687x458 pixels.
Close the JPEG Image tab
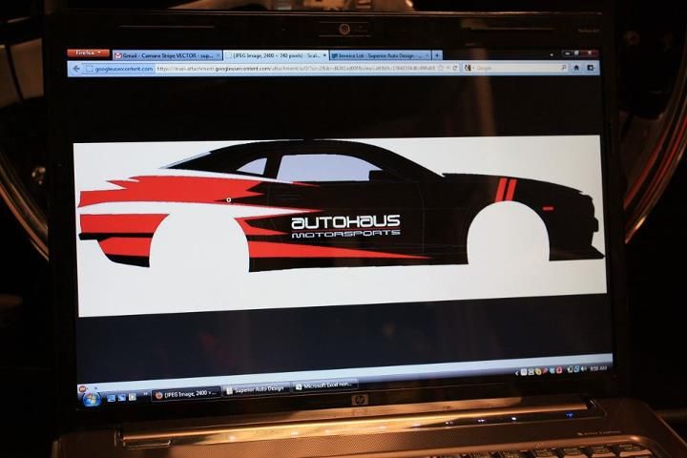point(324,55)
